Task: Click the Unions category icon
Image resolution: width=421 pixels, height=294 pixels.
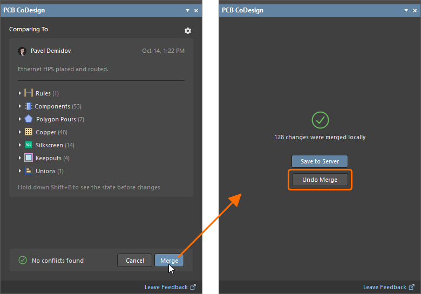Action: point(29,171)
